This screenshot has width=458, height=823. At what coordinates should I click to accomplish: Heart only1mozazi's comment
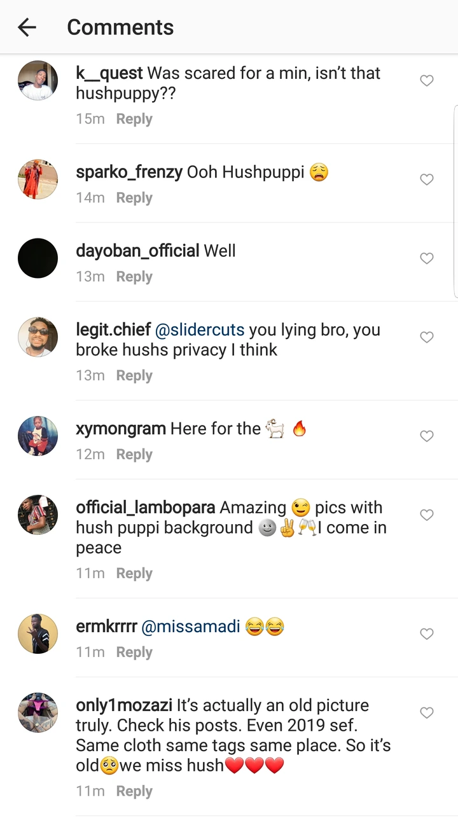coord(427,713)
